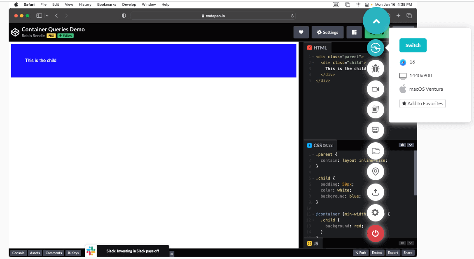Click the Fork button at the bottom
The image size is (474, 259).
361,252
